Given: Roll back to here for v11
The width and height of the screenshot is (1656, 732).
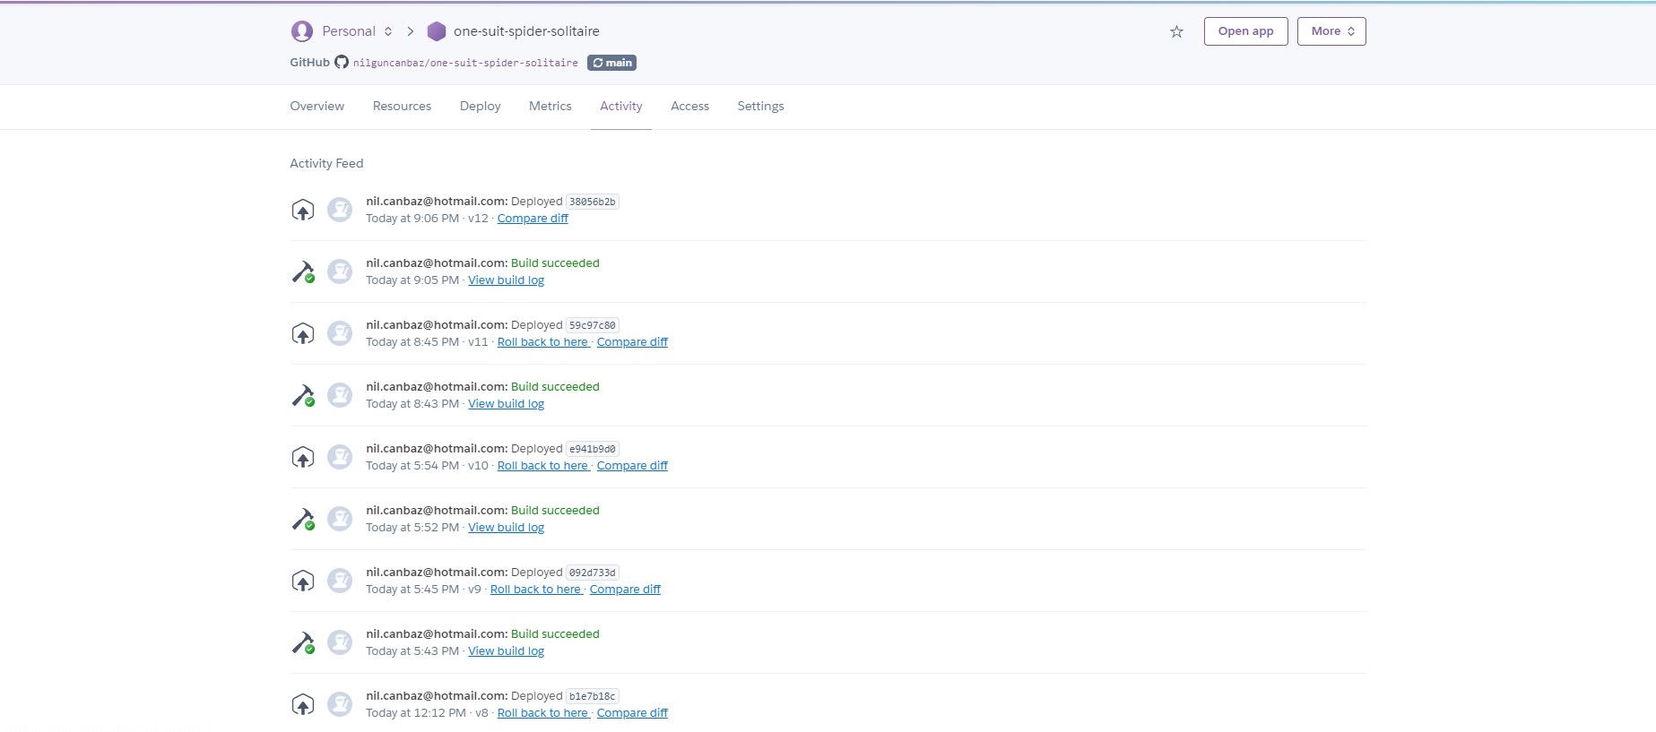Looking at the screenshot, I should tap(542, 342).
